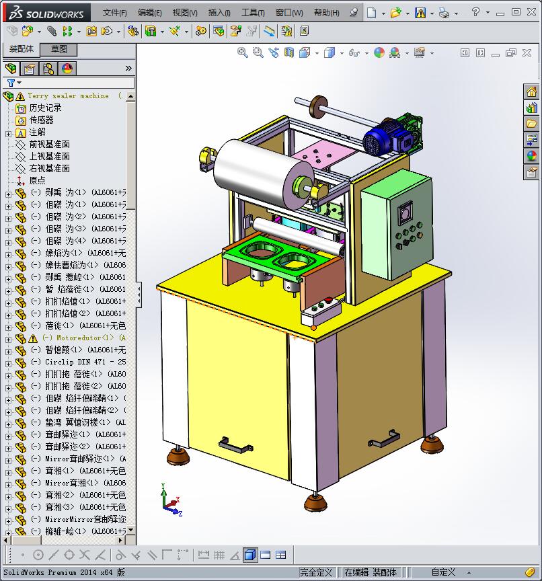This screenshot has height=581, width=542.
Task: Open the 编辑(E) menu
Action: [x=150, y=13]
